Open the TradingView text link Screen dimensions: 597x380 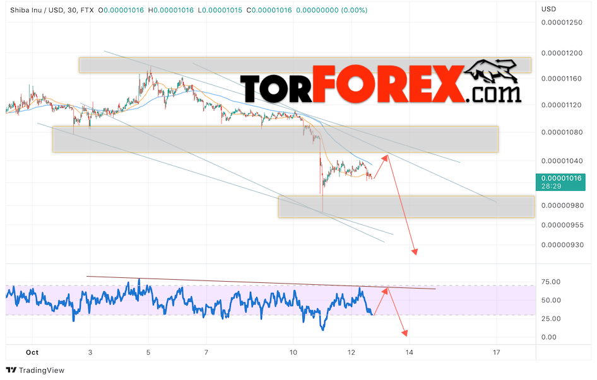pos(42,370)
